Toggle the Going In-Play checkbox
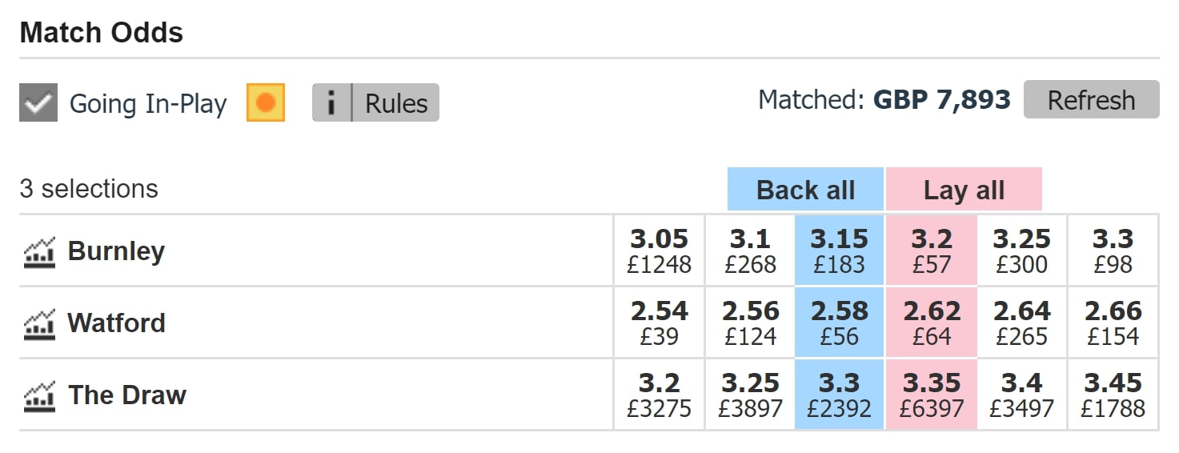Image resolution: width=1179 pixels, height=453 pixels. [x=38, y=102]
